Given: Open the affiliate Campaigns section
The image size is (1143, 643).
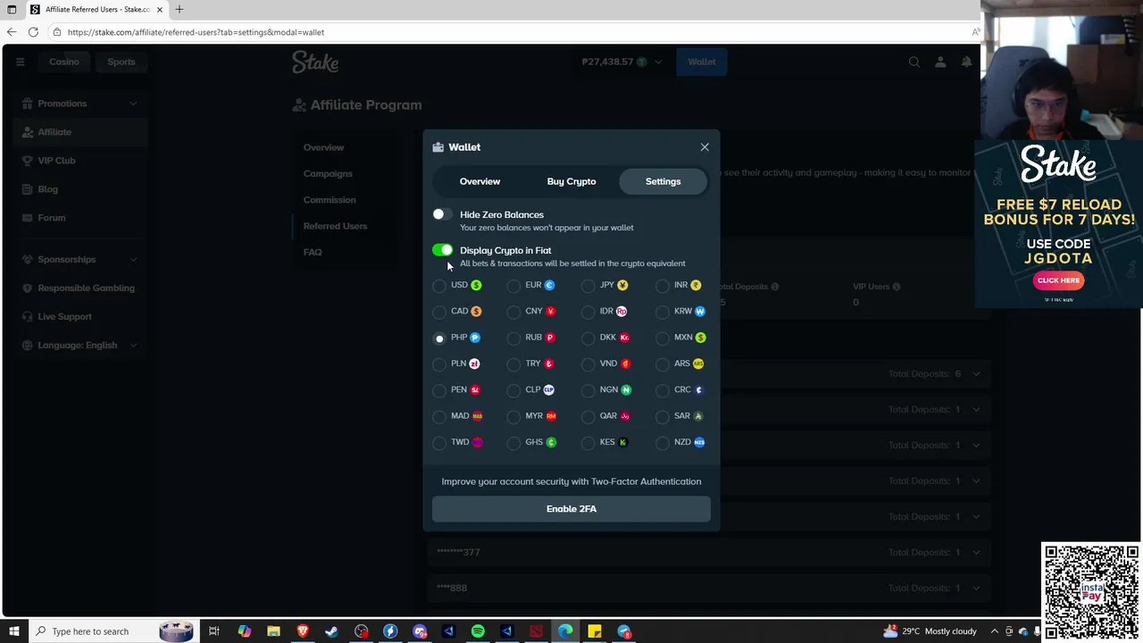Looking at the screenshot, I should 328,174.
